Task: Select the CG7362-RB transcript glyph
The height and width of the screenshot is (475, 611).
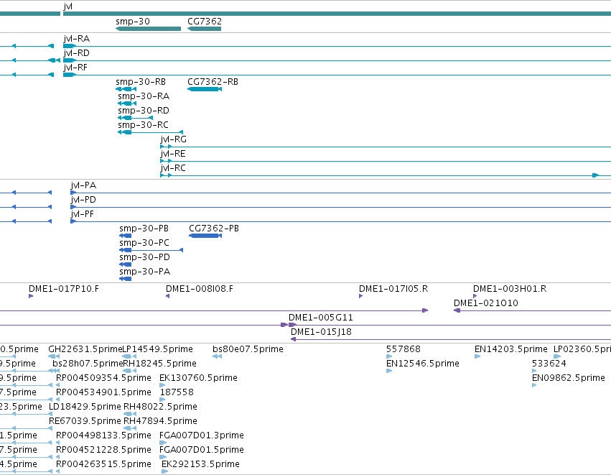Action: click(x=205, y=89)
